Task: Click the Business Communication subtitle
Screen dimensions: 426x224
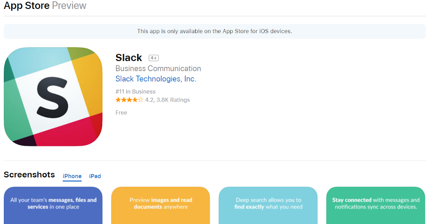Action: 158,68
